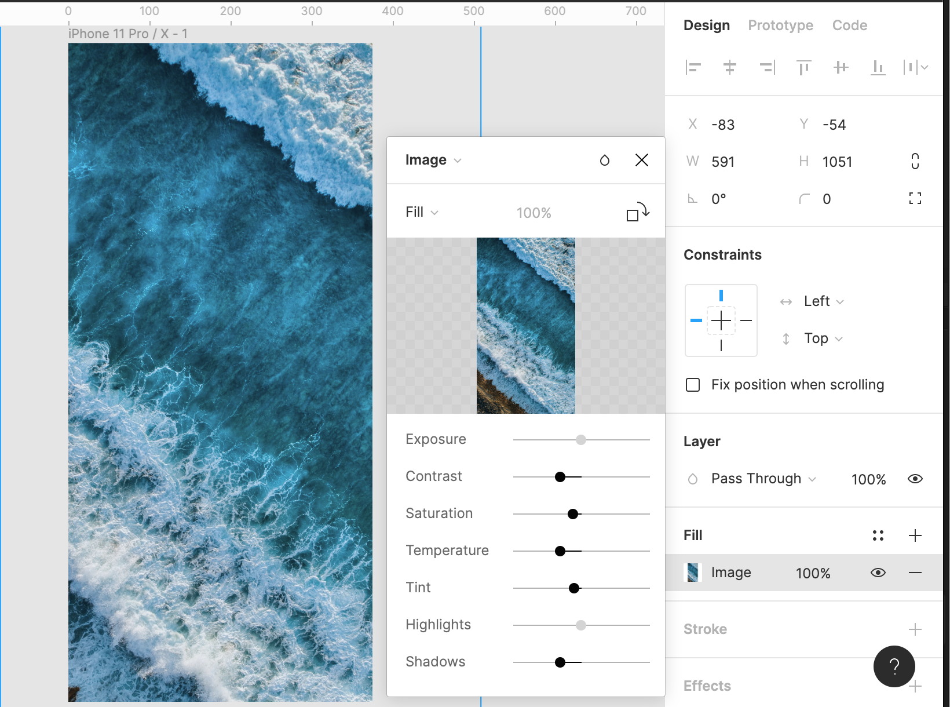950x707 pixels.
Task: Toggle visibility of the Image fill
Action: pos(878,573)
